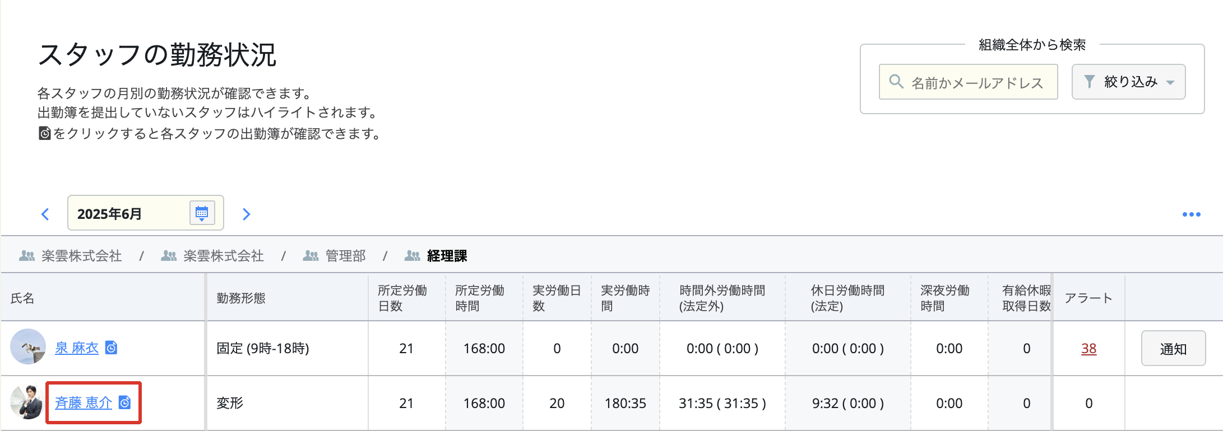Go to previous month arrow

click(x=45, y=214)
